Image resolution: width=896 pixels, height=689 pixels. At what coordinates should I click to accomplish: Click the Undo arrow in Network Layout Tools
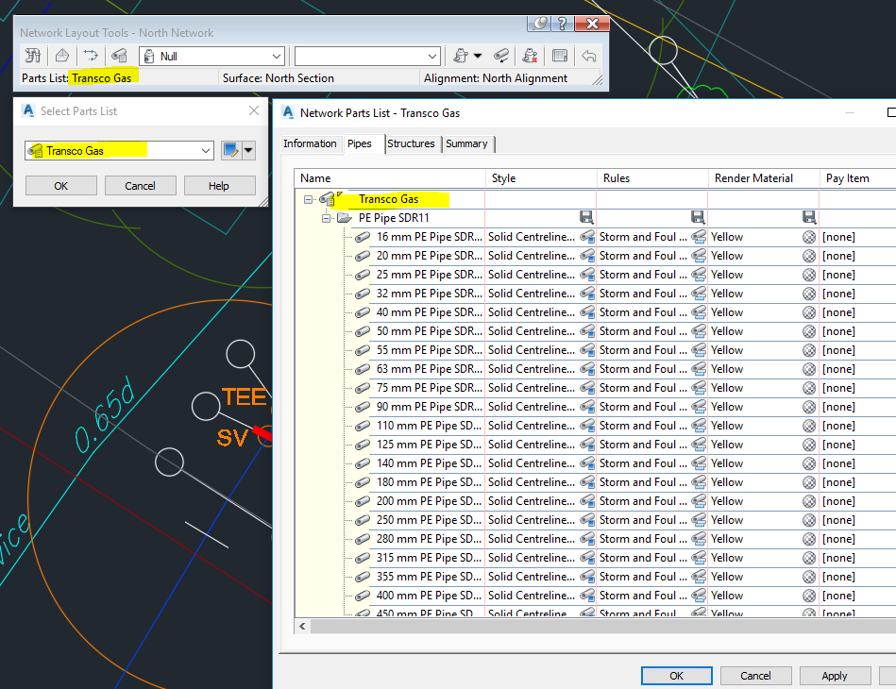(588, 56)
